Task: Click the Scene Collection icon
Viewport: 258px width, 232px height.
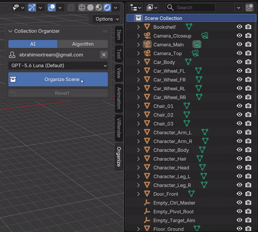Action: pyautogui.click(x=138, y=18)
